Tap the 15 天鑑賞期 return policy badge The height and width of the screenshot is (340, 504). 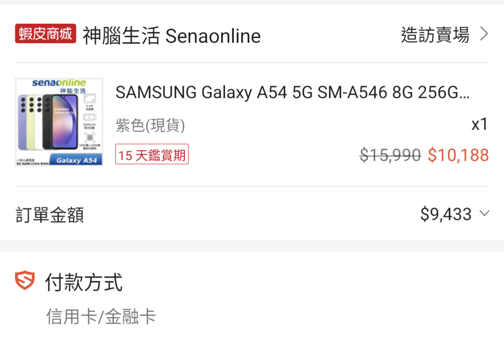pos(152,155)
